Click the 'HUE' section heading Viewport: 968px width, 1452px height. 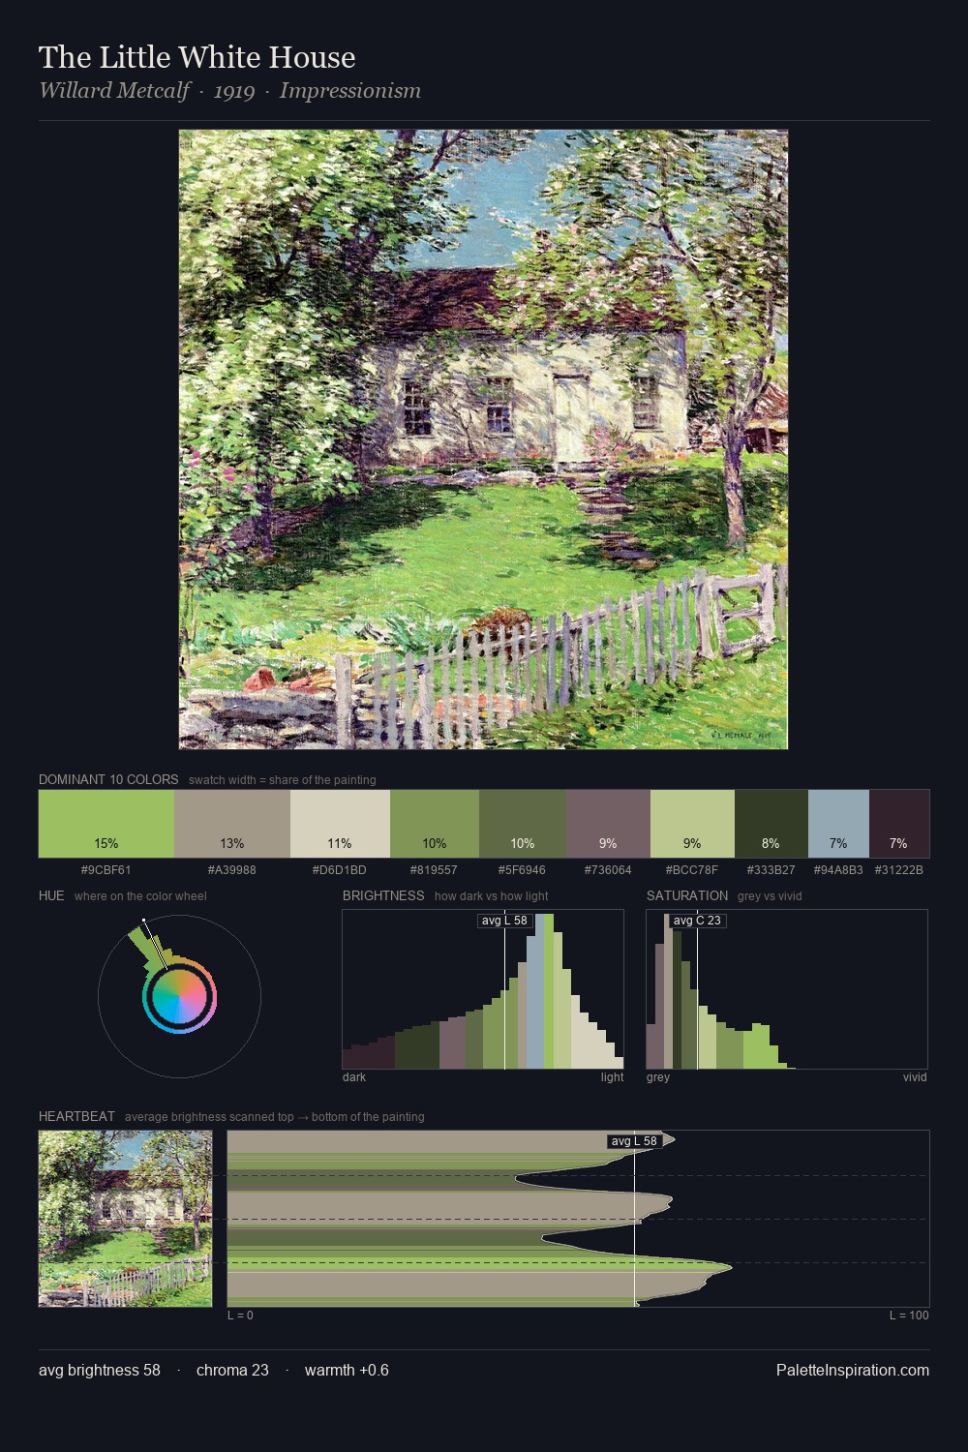pyautogui.click(x=51, y=895)
